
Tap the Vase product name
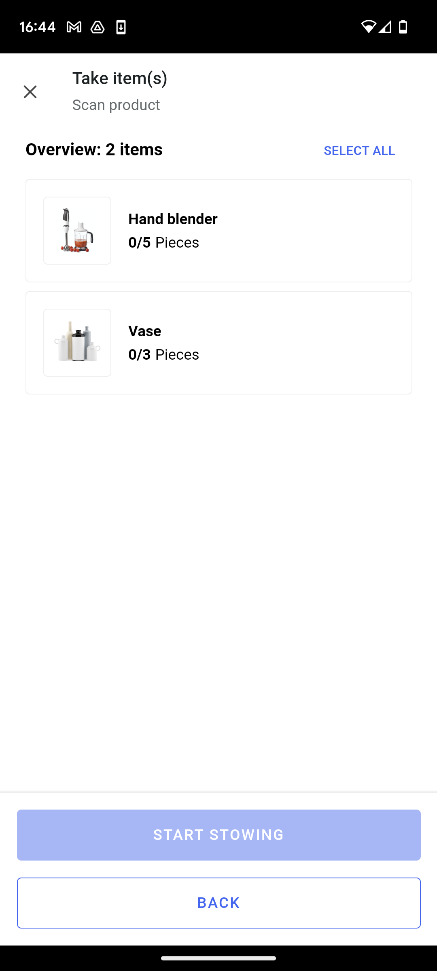point(144,331)
